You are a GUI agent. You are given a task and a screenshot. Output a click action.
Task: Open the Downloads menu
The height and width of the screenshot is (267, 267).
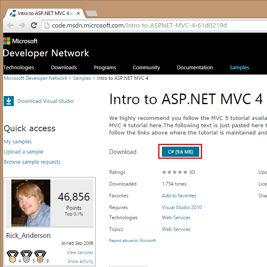point(64,67)
